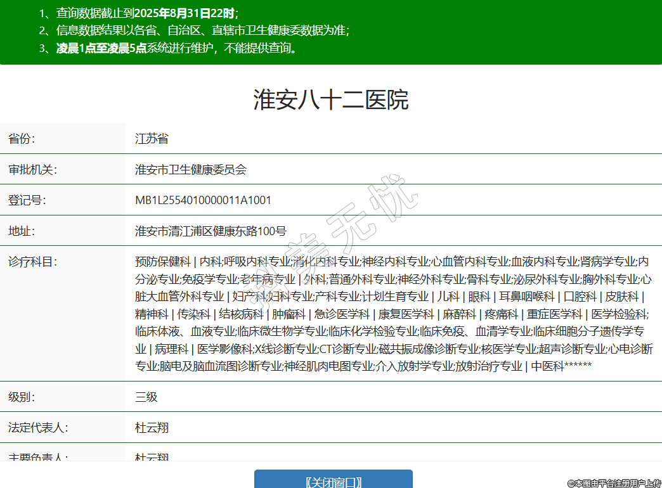Select the 江苏省 province value
The width and height of the screenshot is (662, 488).
[x=152, y=139]
